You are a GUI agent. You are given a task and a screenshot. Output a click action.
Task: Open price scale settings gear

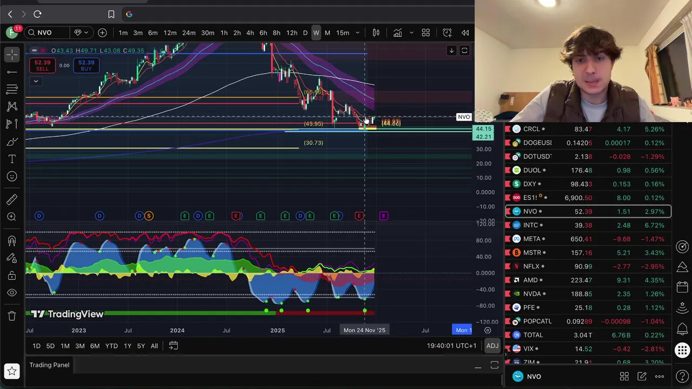pos(488,330)
